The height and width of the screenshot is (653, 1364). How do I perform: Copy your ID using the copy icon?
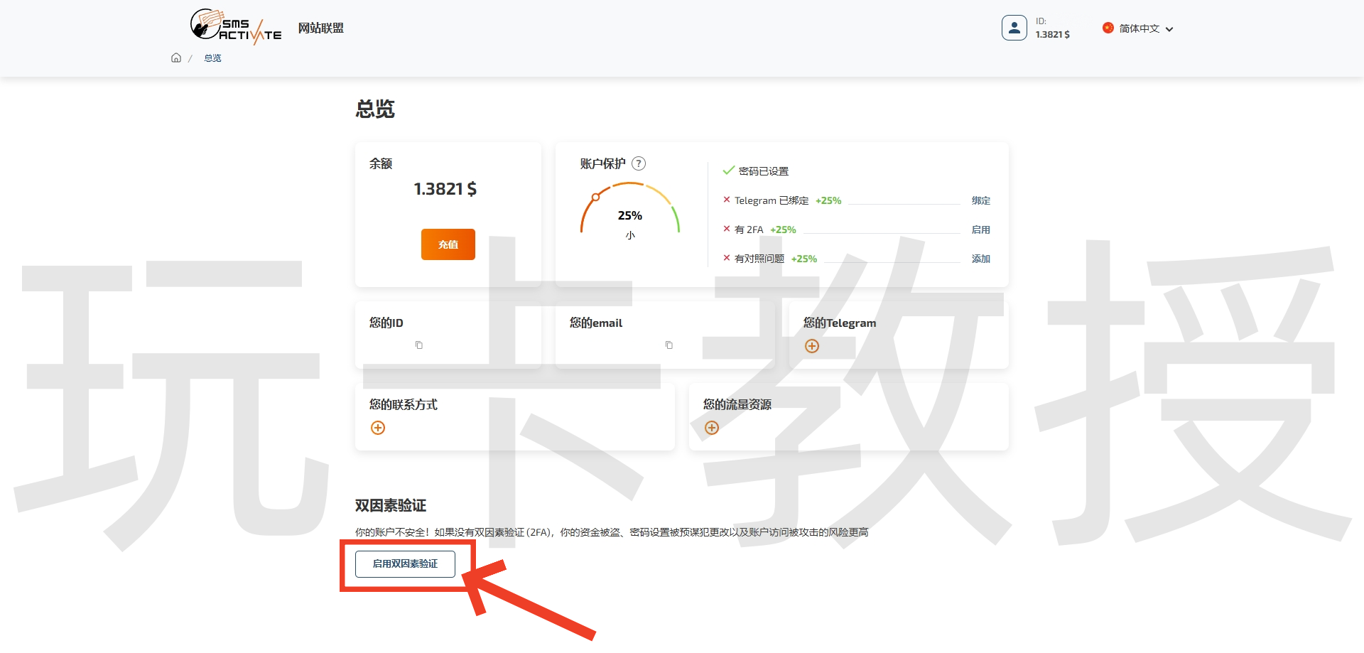coord(419,345)
